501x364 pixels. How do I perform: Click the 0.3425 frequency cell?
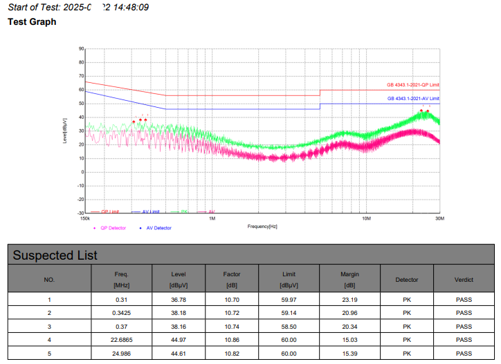(122, 313)
